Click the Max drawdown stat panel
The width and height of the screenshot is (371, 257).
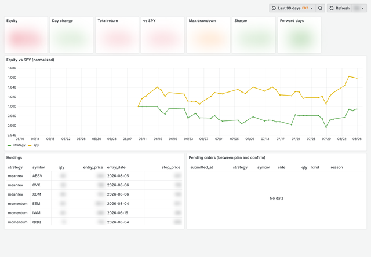[x=208, y=35]
